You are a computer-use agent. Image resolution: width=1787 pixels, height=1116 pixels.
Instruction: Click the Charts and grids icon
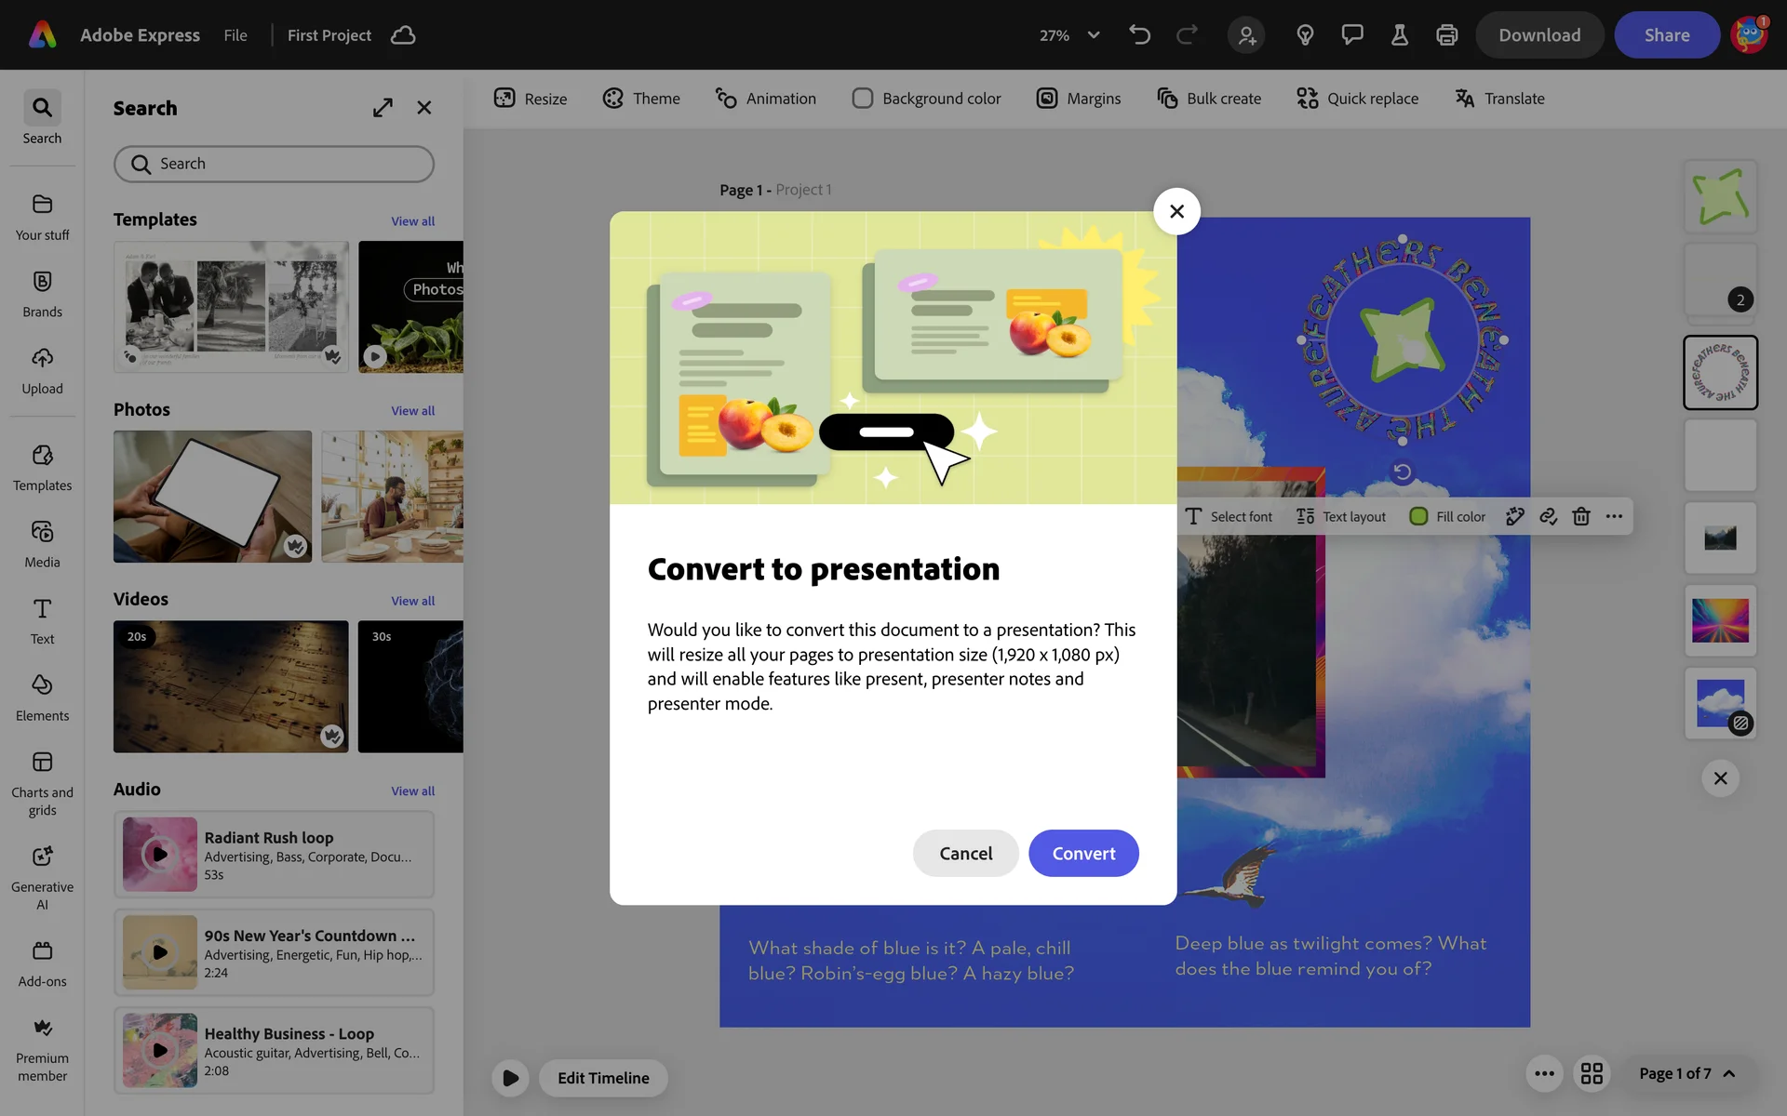pos(42,763)
